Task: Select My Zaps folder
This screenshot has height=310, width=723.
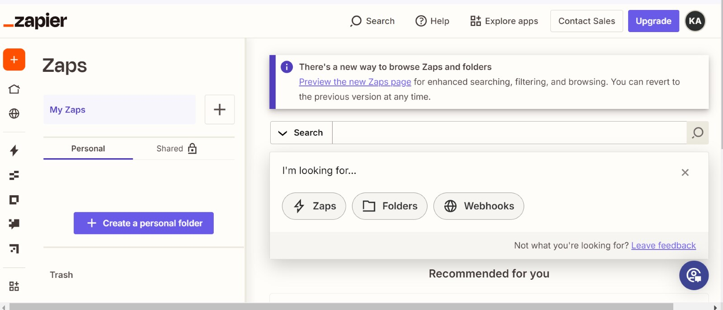Action: pos(120,110)
